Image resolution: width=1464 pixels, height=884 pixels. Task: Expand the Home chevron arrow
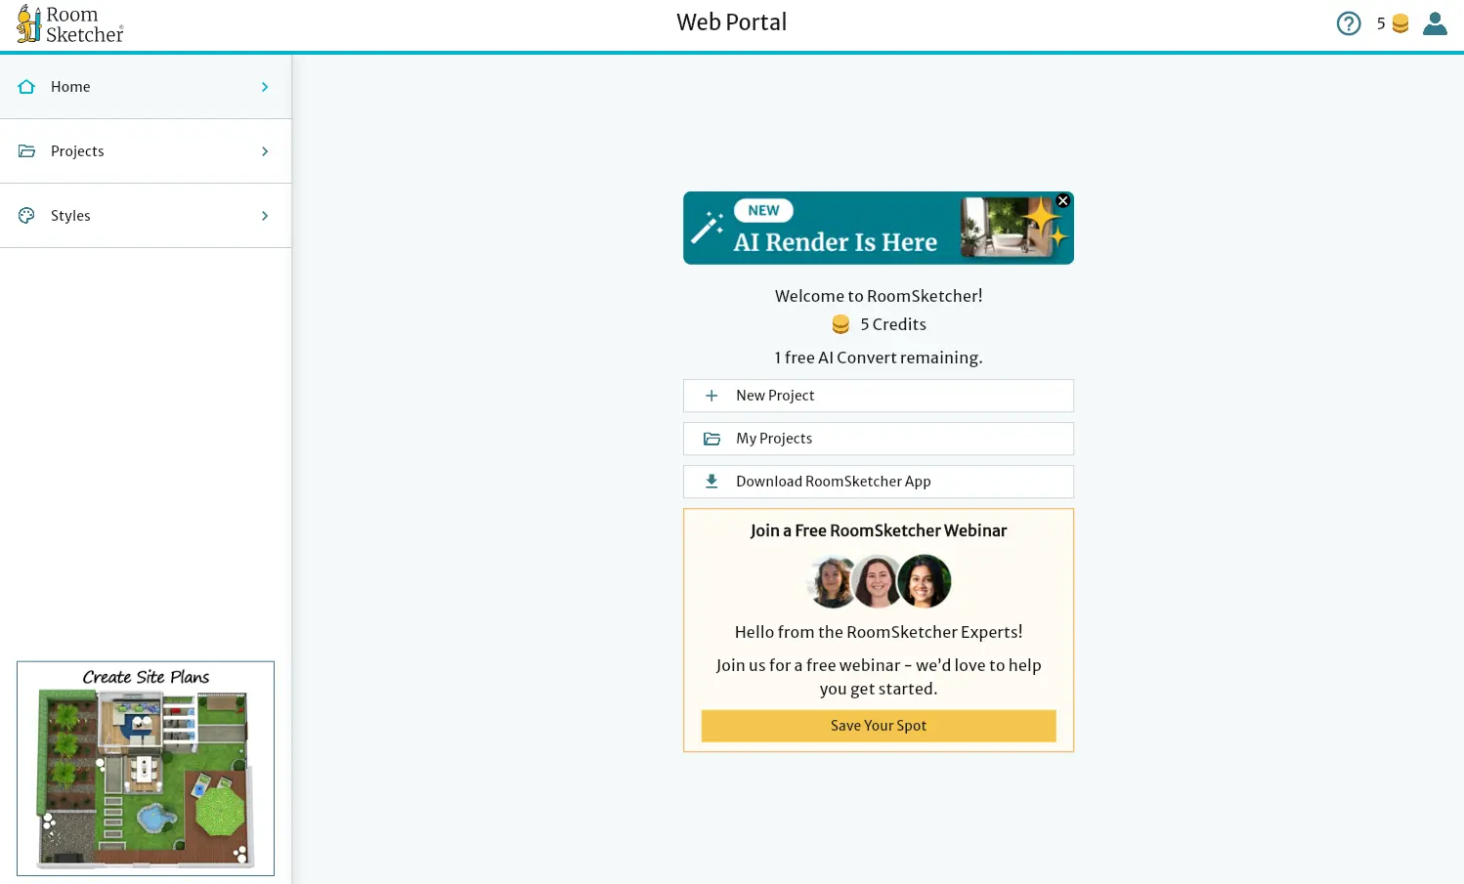pos(265,87)
